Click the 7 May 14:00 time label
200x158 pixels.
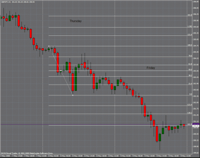pos(17,156)
